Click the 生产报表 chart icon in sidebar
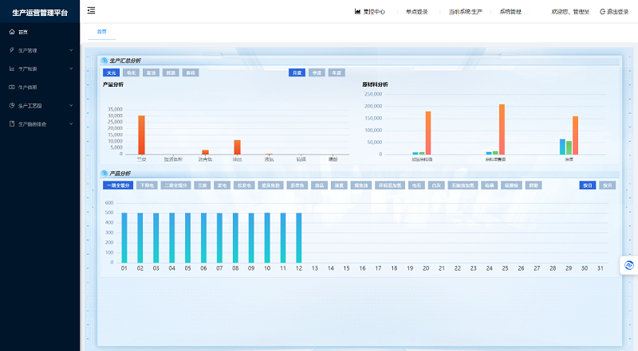638x351 pixels. 12,68
